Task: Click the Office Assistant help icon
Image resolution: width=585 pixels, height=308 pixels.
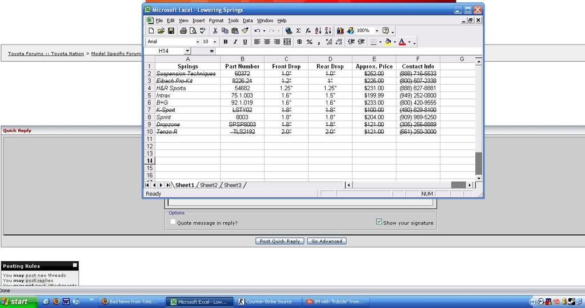Action: coord(386,31)
